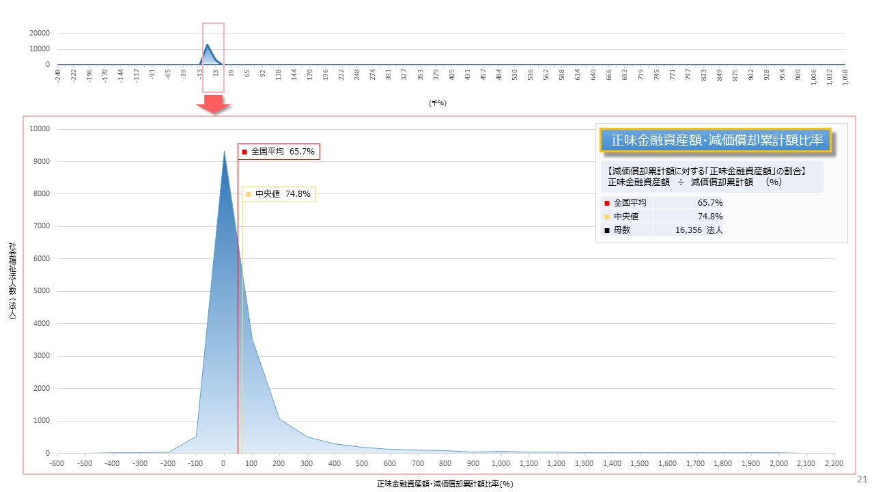Click the y-axis value 5000
The height and width of the screenshot is (492, 874).
42,291
